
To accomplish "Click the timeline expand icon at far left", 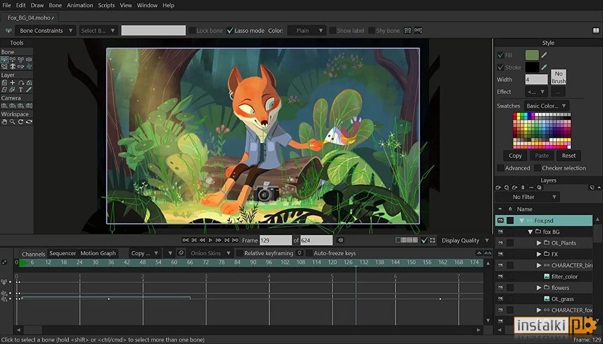I will tap(4, 262).
